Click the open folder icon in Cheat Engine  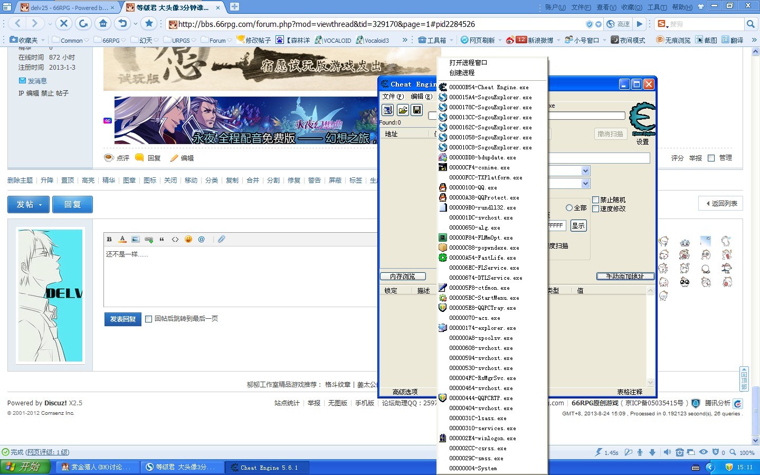point(403,110)
